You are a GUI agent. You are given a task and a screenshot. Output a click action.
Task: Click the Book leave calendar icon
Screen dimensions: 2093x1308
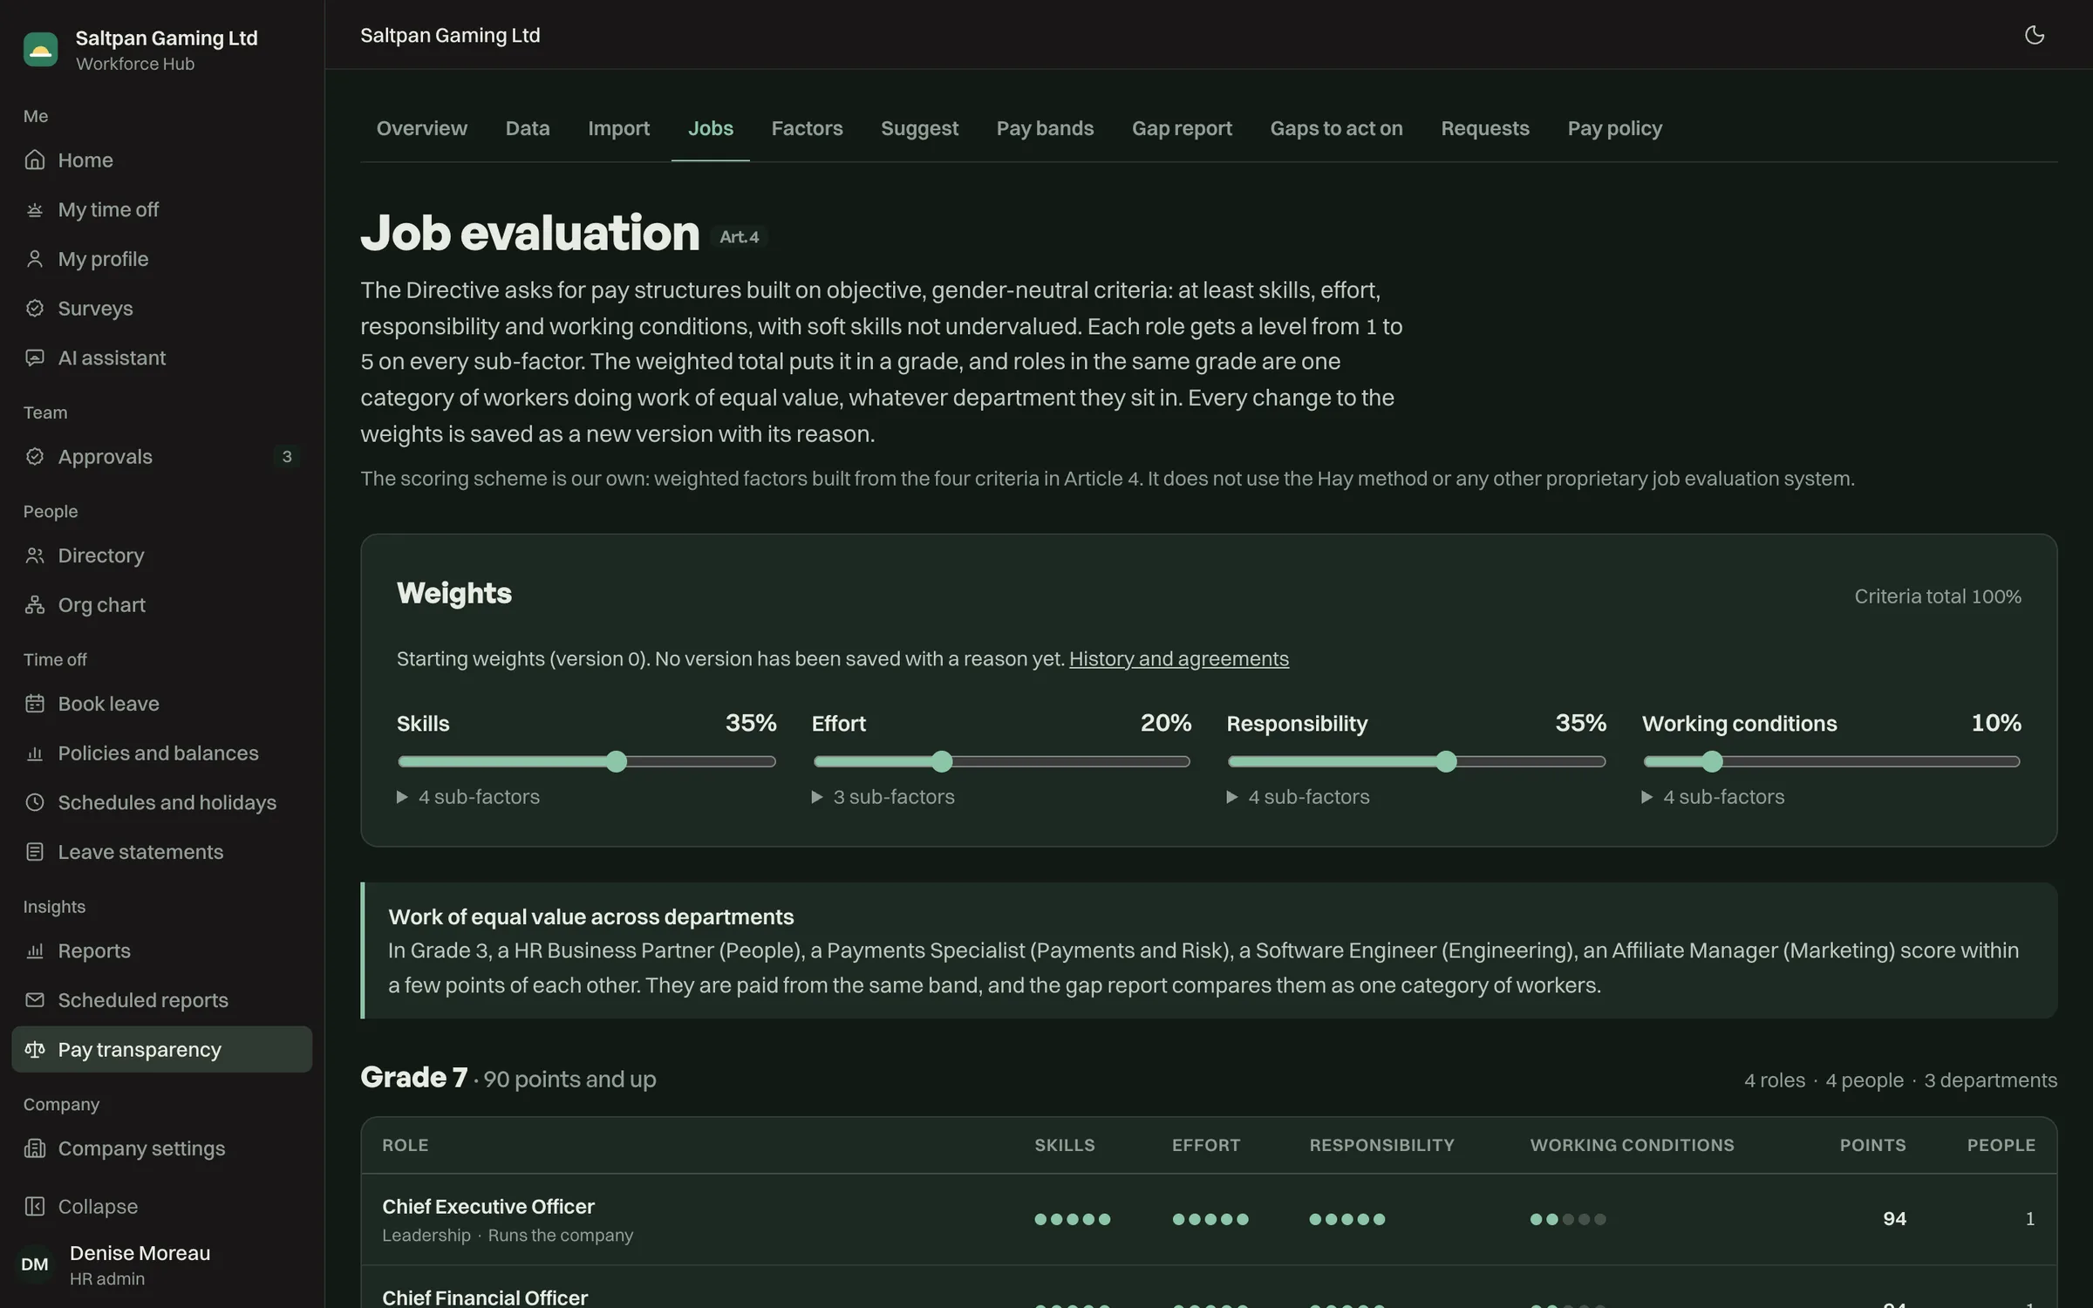click(x=35, y=704)
